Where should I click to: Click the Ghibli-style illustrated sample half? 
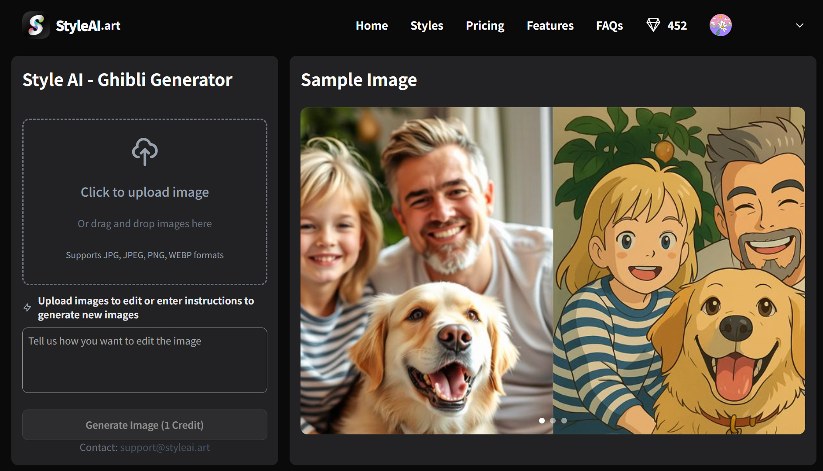[x=679, y=271]
